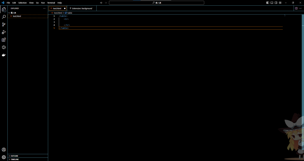Image resolution: width=304 pixels, height=161 pixels.
Task: Open the Selection menu
Action: point(23,3)
